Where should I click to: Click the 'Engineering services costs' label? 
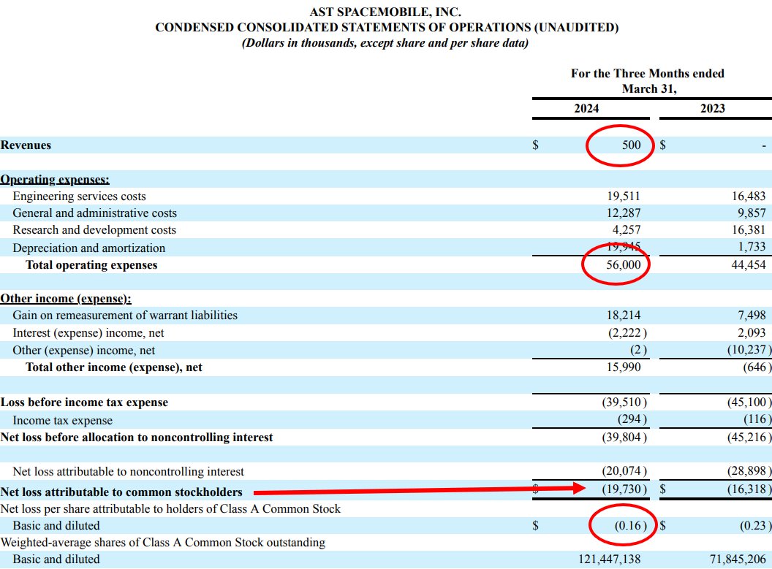tap(79, 196)
